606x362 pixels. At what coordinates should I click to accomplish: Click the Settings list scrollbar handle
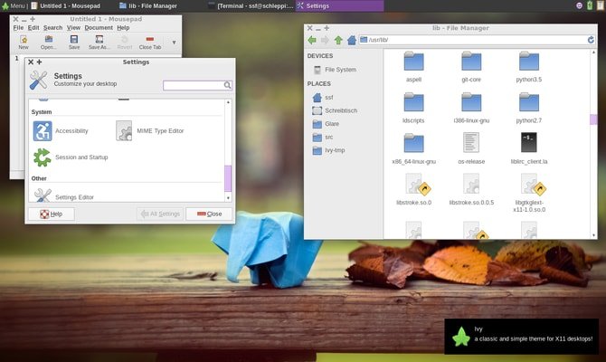tap(228, 178)
